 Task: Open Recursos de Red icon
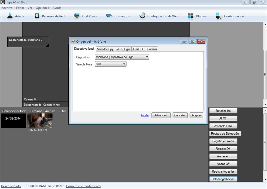(37, 16)
